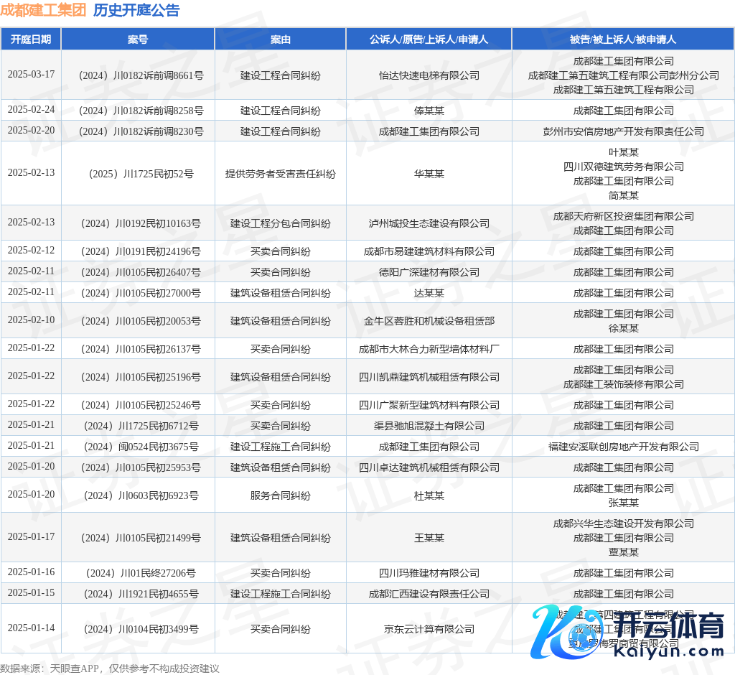Click plaintiff 京东云计算有限公司

tap(429, 629)
